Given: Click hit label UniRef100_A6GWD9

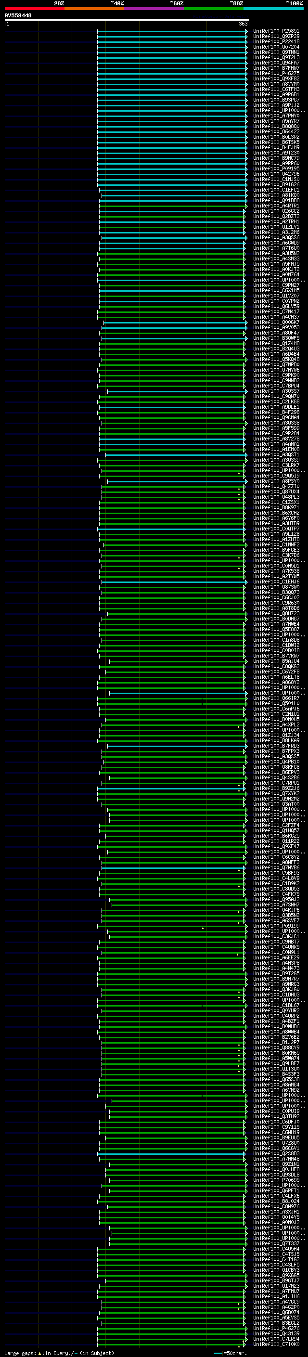Looking at the screenshot, I should point(276,243).
